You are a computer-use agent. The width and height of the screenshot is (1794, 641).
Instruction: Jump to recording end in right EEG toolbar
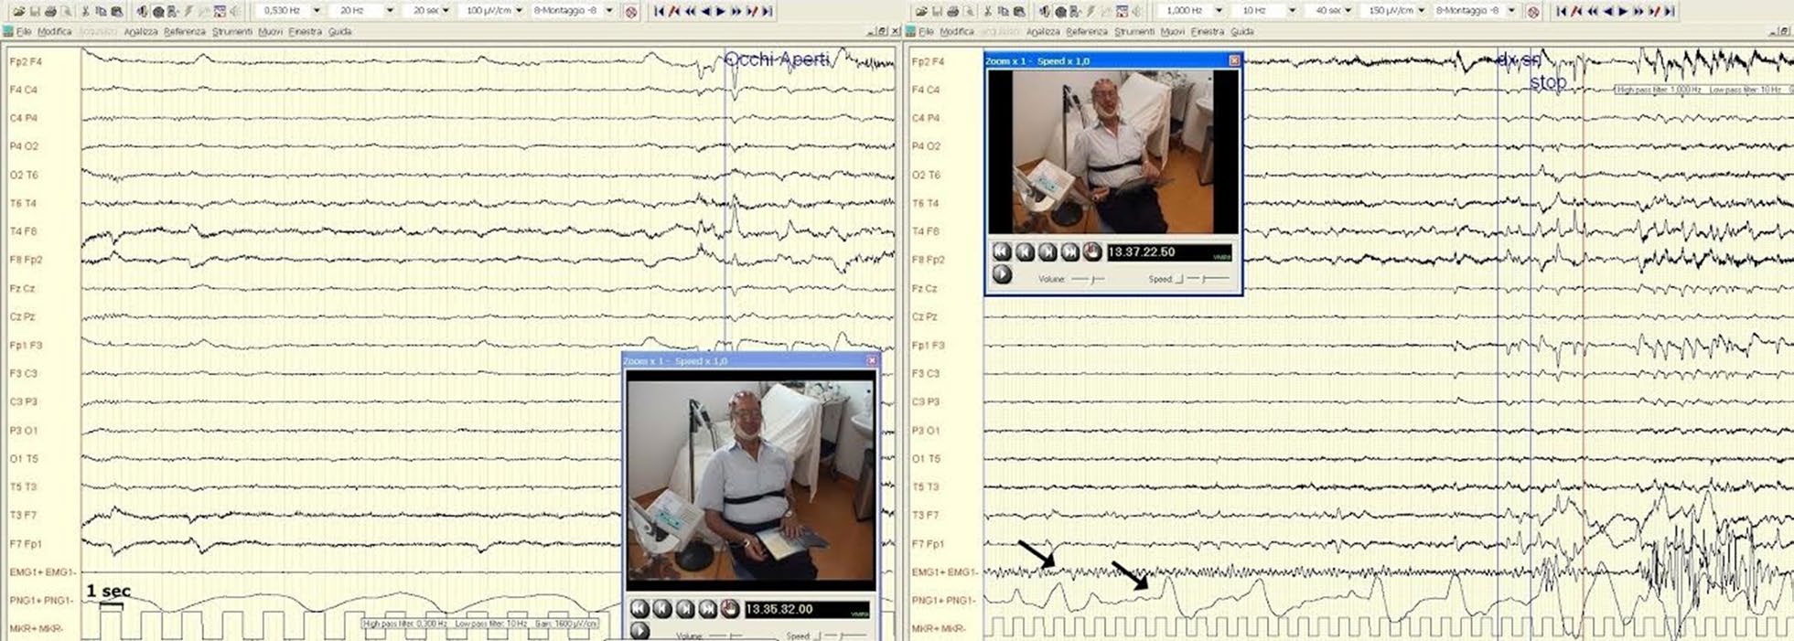[1670, 11]
